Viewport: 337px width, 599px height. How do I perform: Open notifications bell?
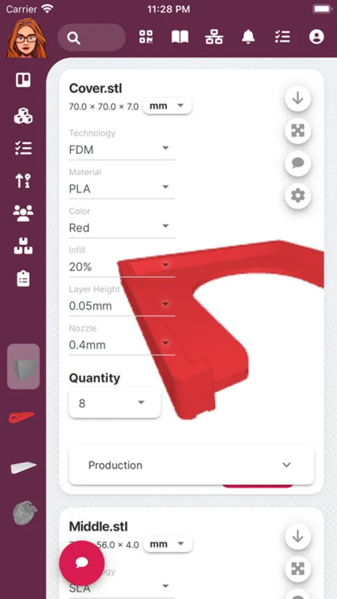click(248, 37)
